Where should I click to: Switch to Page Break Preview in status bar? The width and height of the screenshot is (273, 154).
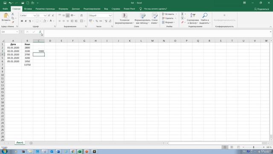238,147
